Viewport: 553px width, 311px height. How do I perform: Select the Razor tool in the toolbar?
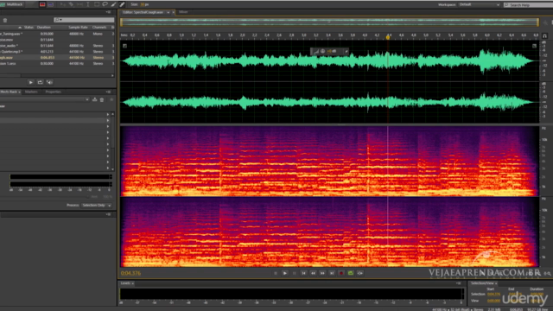[71, 4]
